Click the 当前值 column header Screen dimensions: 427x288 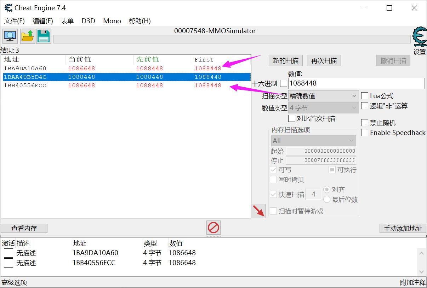tap(100, 59)
